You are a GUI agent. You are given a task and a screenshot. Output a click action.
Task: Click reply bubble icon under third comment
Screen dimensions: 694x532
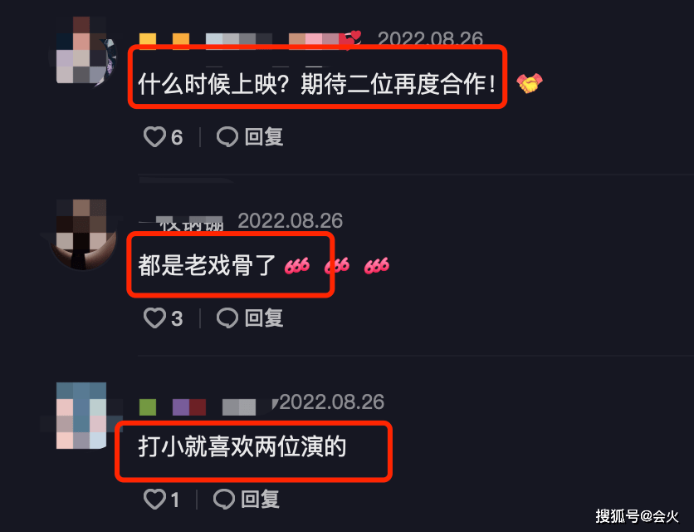(x=224, y=499)
